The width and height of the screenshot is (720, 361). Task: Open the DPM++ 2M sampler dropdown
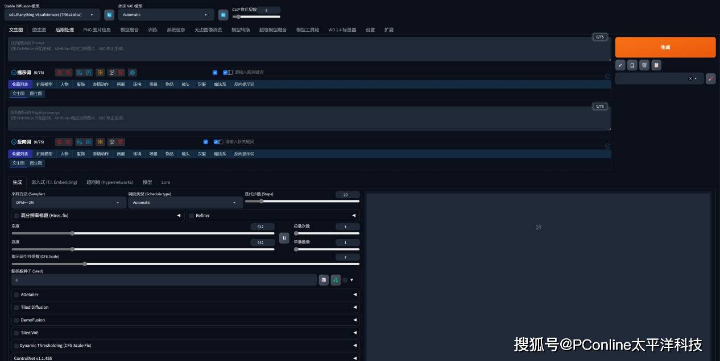tap(68, 203)
